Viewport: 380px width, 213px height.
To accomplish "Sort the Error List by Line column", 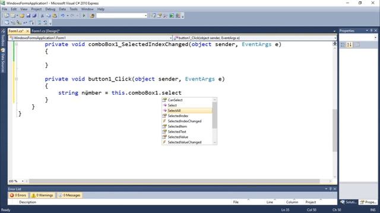I will 270,202.
